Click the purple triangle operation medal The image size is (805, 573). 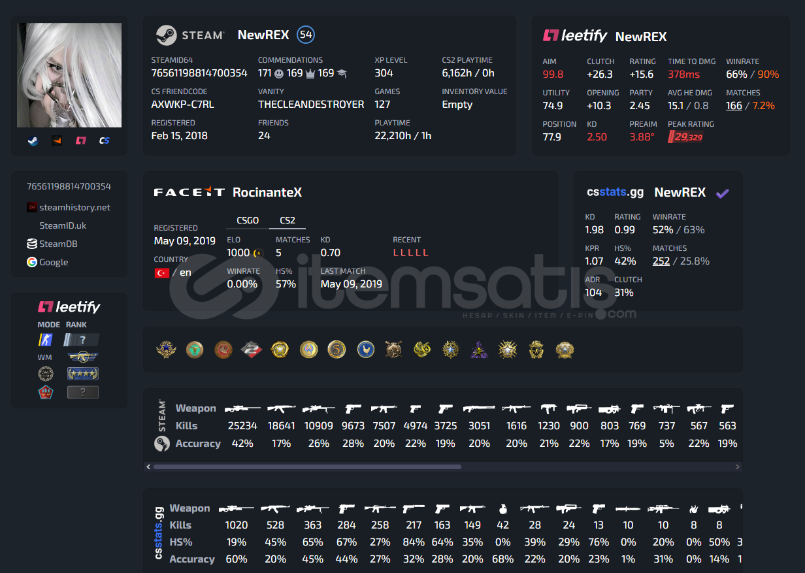tap(479, 350)
